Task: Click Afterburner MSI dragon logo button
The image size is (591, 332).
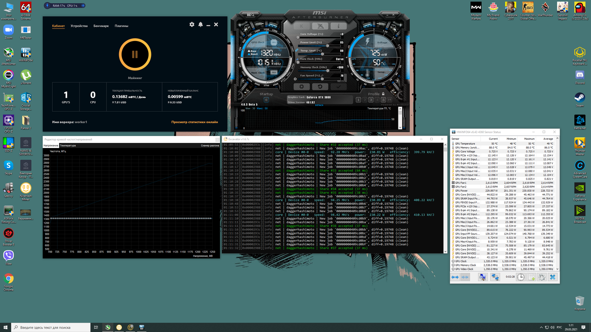Action: (320, 26)
